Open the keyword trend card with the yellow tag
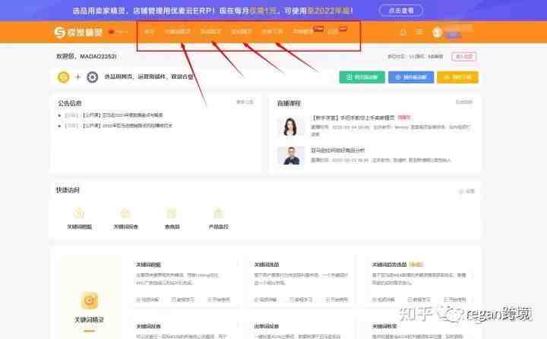 click(x=389, y=265)
